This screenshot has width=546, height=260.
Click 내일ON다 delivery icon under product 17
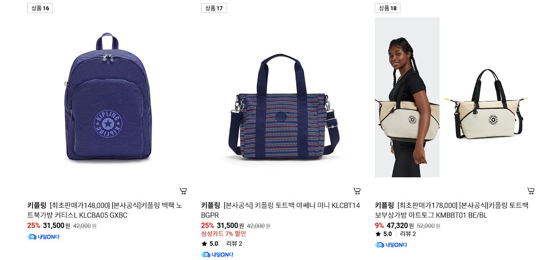(217, 255)
